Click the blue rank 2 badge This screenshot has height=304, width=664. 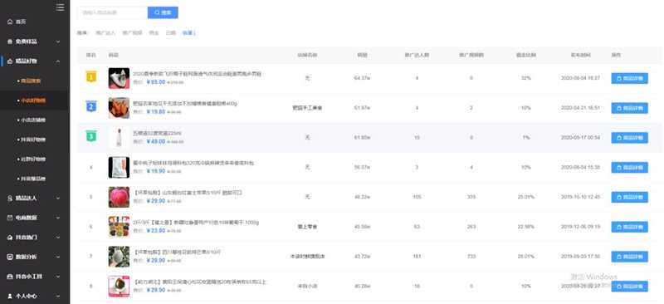91,106
